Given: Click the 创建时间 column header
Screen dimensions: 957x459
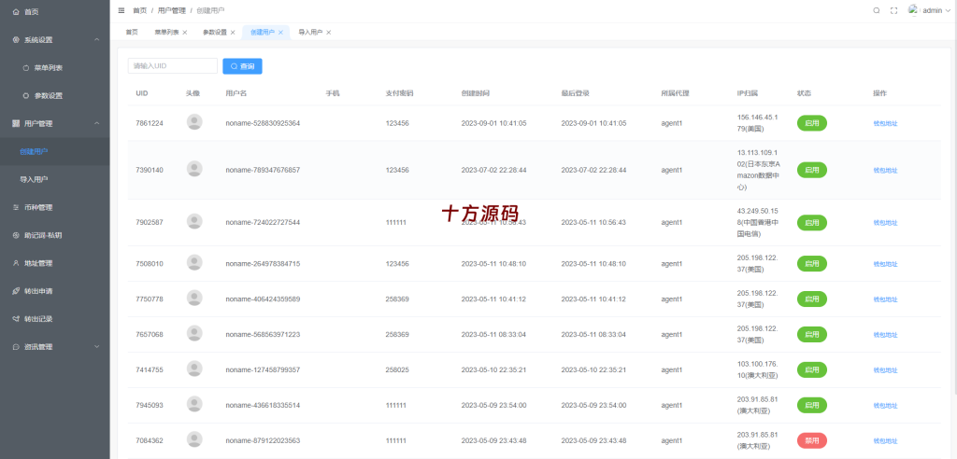Looking at the screenshot, I should click(x=475, y=93).
